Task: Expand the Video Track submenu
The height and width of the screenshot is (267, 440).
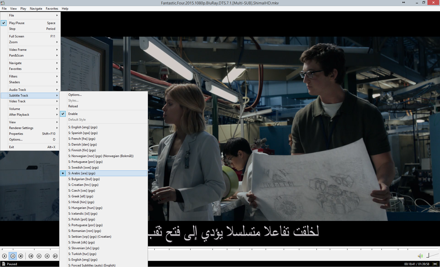Action: [30, 101]
